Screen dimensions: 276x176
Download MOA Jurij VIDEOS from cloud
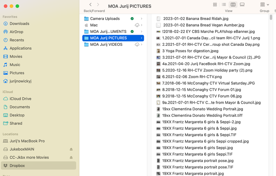tap(137, 45)
